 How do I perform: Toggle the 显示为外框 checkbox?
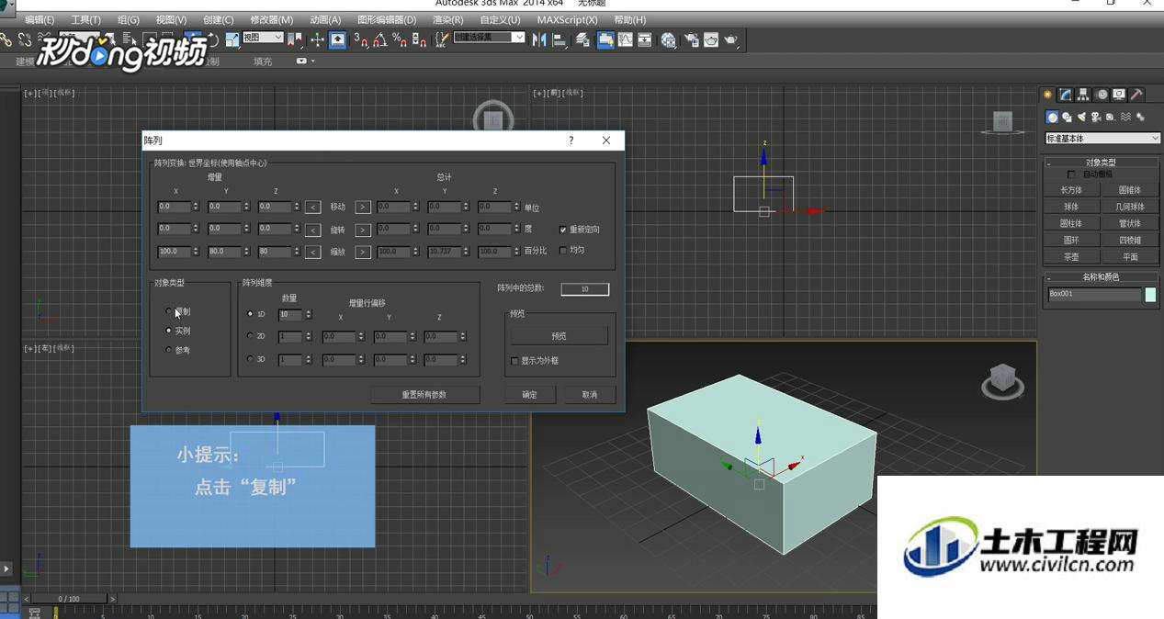[x=514, y=361]
